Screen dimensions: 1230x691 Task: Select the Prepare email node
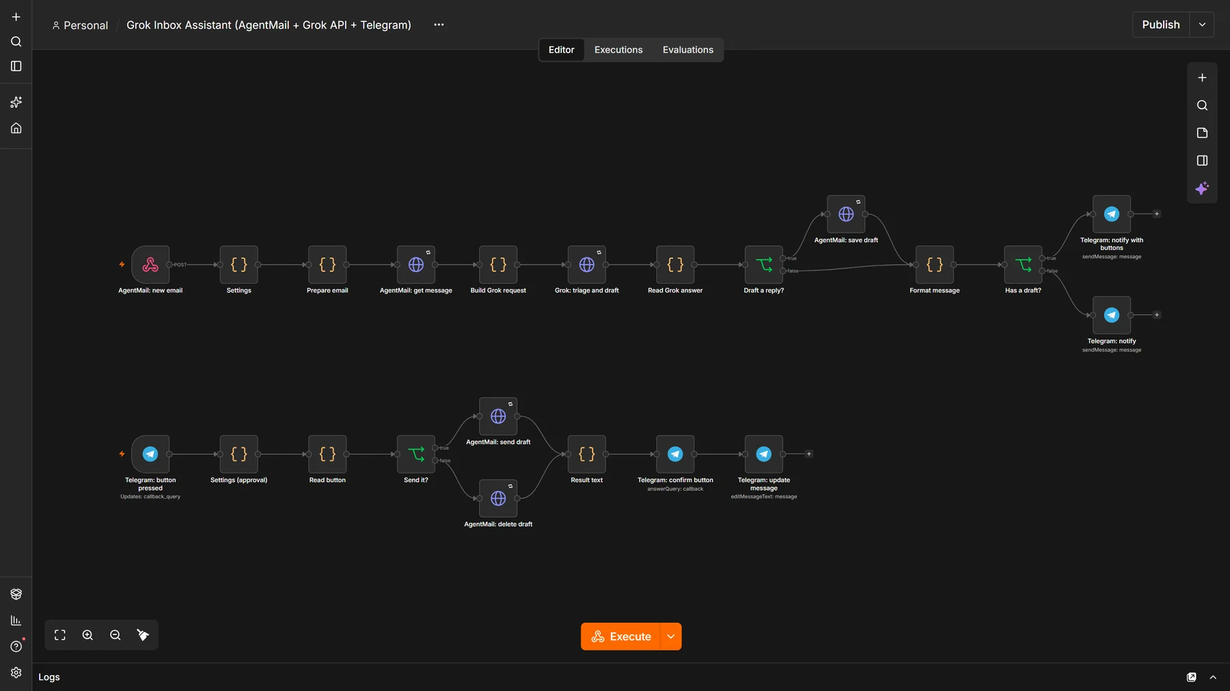[x=327, y=264]
